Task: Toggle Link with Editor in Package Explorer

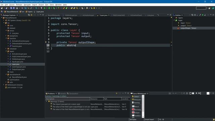Action: pos(32,15)
